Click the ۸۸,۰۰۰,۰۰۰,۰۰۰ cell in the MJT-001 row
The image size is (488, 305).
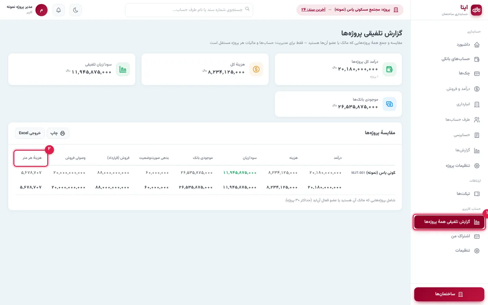coord(113,173)
